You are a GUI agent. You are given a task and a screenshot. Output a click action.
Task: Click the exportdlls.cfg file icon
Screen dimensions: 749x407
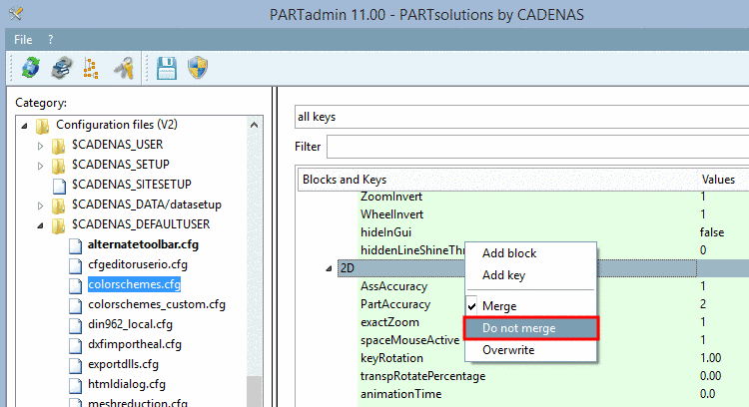point(75,366)
